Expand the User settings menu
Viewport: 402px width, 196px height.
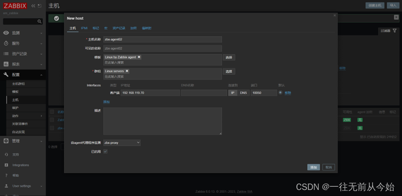click(41, 186)
